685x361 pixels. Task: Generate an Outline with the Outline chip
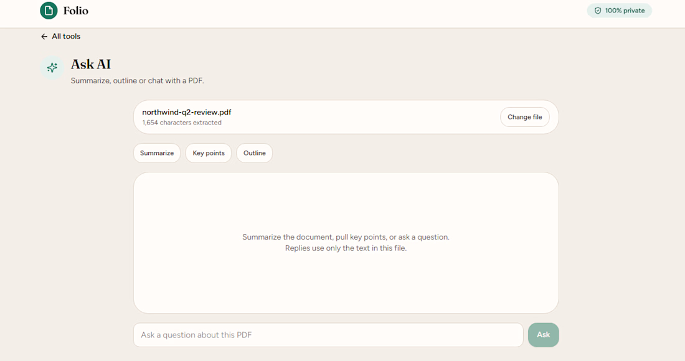254,153
